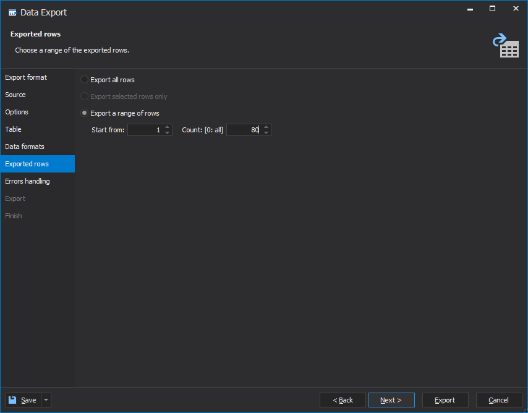
Task: Go to Errors handling page
Action: [27, 181]
